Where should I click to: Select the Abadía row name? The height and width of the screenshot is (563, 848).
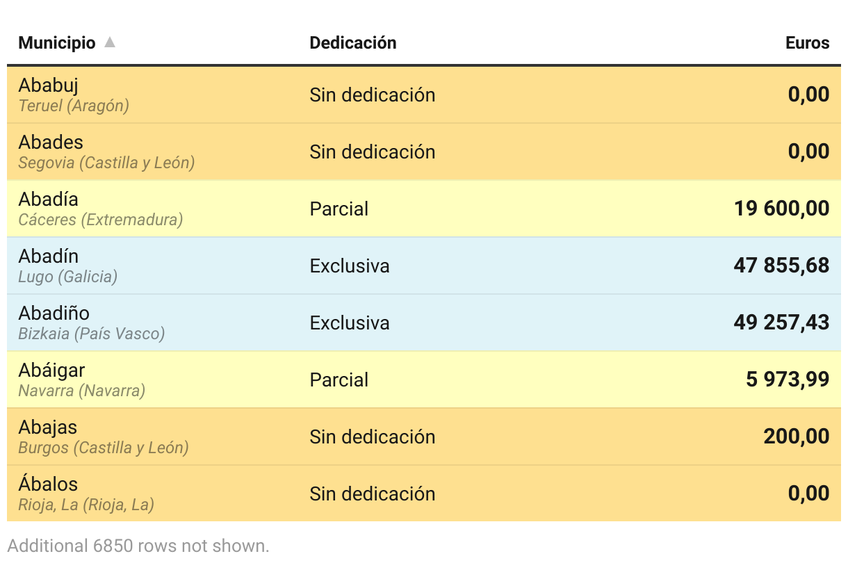[x=48, y=199]
